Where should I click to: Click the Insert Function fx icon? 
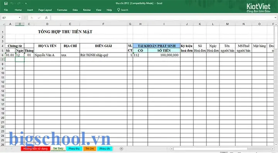tap(46, 18)
